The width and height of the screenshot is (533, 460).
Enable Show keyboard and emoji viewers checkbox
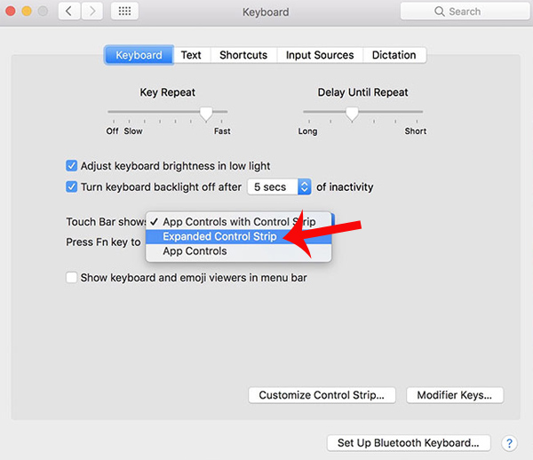tap(72, 277)
